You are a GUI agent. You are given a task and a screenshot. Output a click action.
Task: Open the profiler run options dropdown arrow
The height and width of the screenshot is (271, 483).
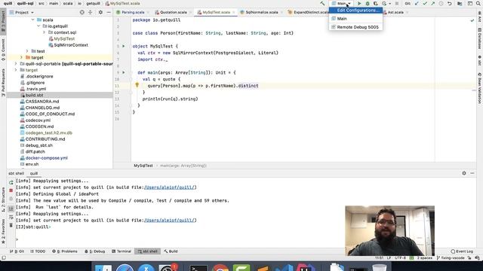pos(390,3)
